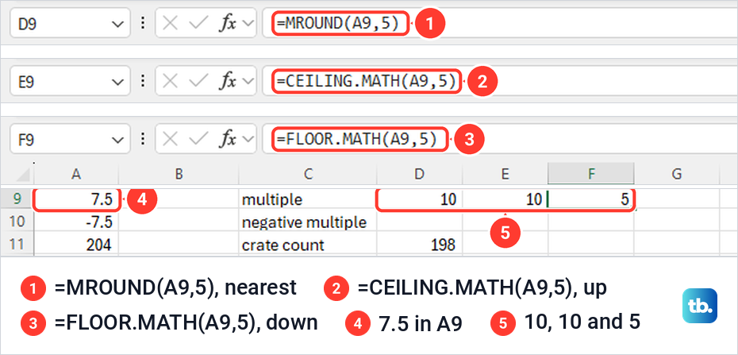This screenshot has height=355, width=738.
Task: Click the formula =FLOOR.MATH(A9,5) in the formula bar
Action: pos(357,139)
